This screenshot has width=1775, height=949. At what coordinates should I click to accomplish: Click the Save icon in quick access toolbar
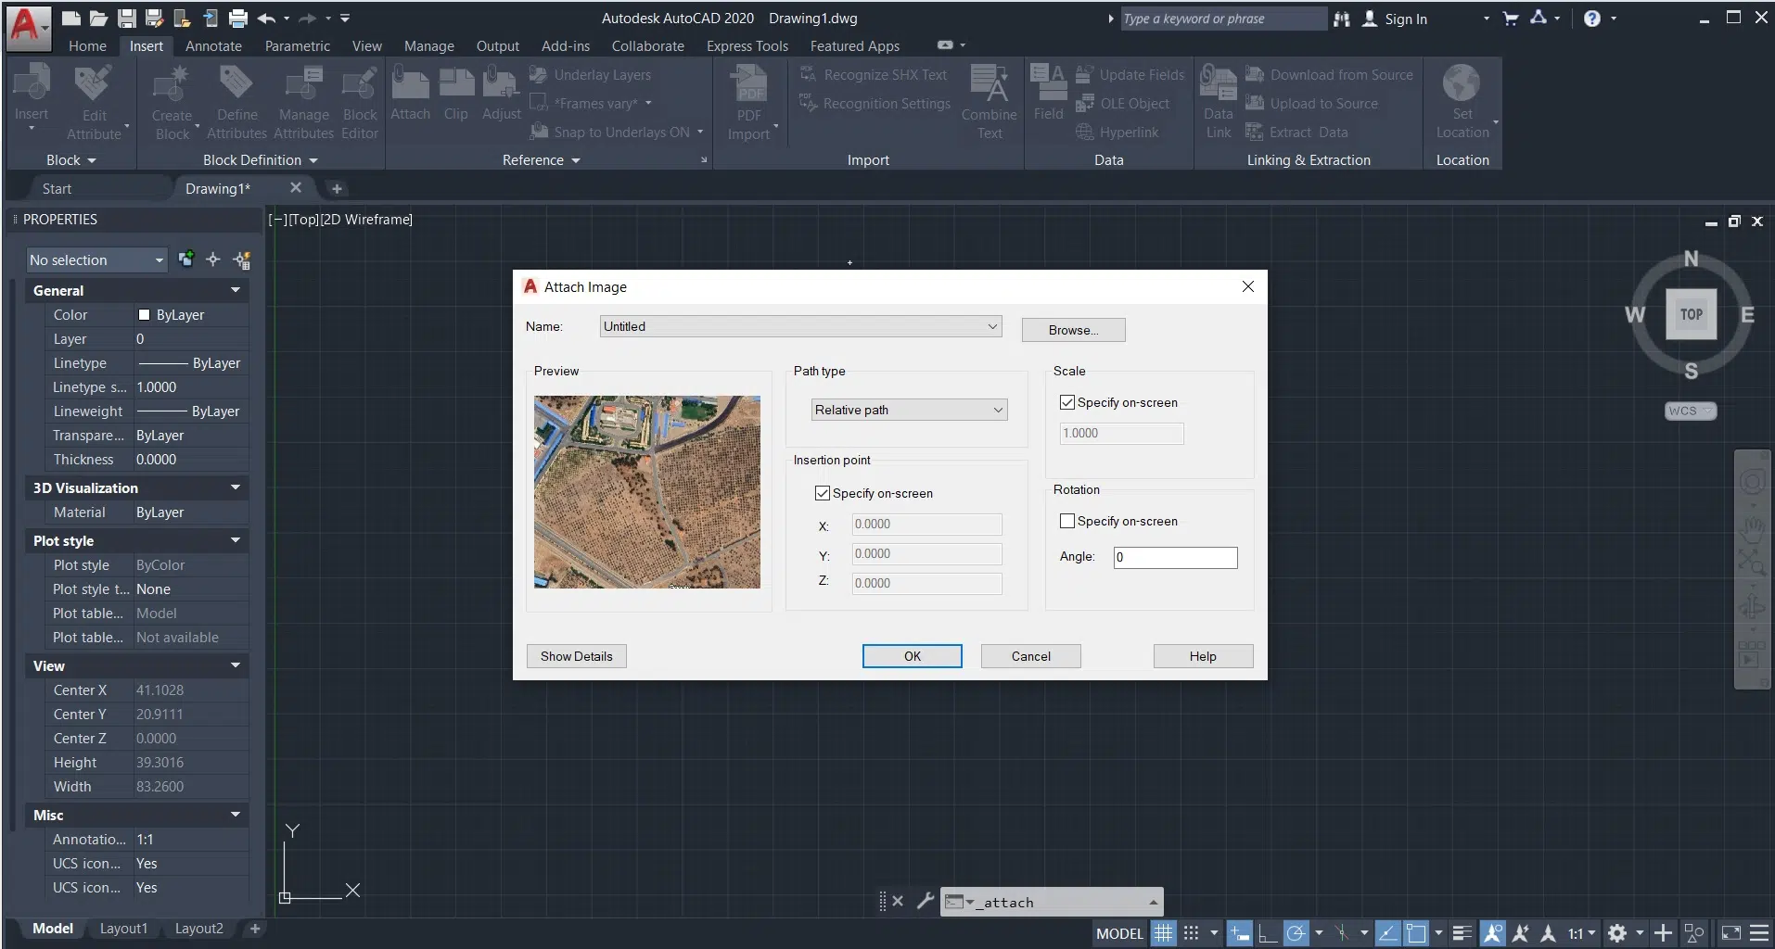[x=127, y=18]
